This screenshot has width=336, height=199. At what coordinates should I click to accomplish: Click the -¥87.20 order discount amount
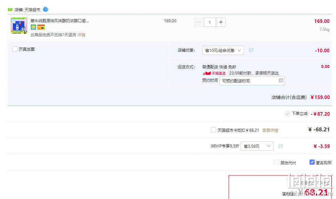[x=320, y=114]
